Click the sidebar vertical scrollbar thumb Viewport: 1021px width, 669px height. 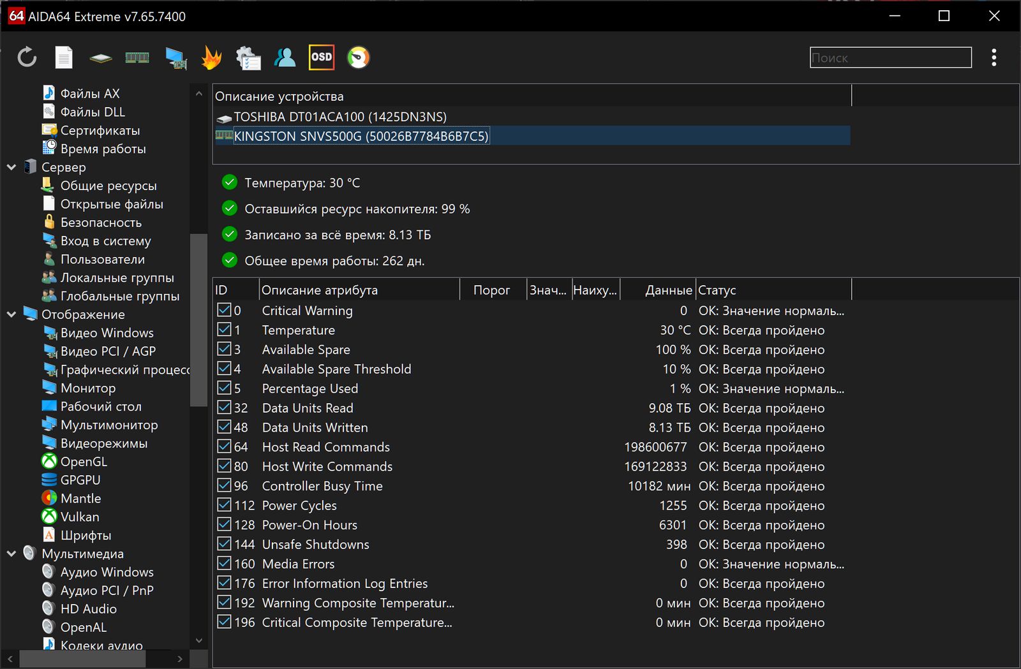pos(198,319)
